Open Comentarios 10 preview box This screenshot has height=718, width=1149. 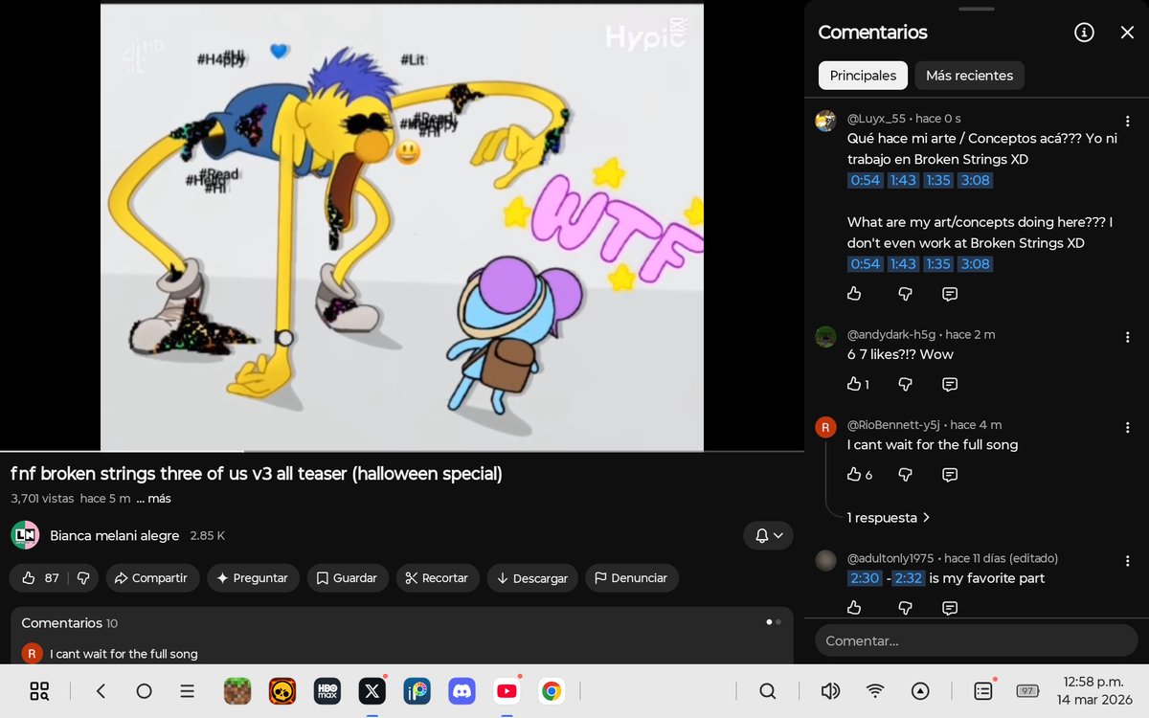tap(402, 636)
